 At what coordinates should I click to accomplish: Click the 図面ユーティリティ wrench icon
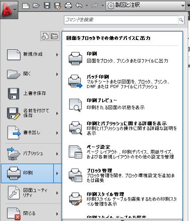(x=13, y=193)
